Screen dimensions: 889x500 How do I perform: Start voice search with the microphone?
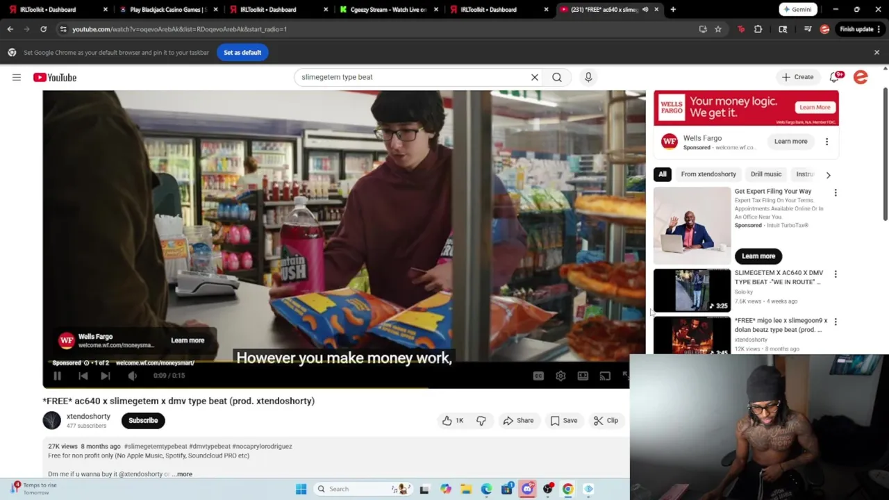click(588, 77)
